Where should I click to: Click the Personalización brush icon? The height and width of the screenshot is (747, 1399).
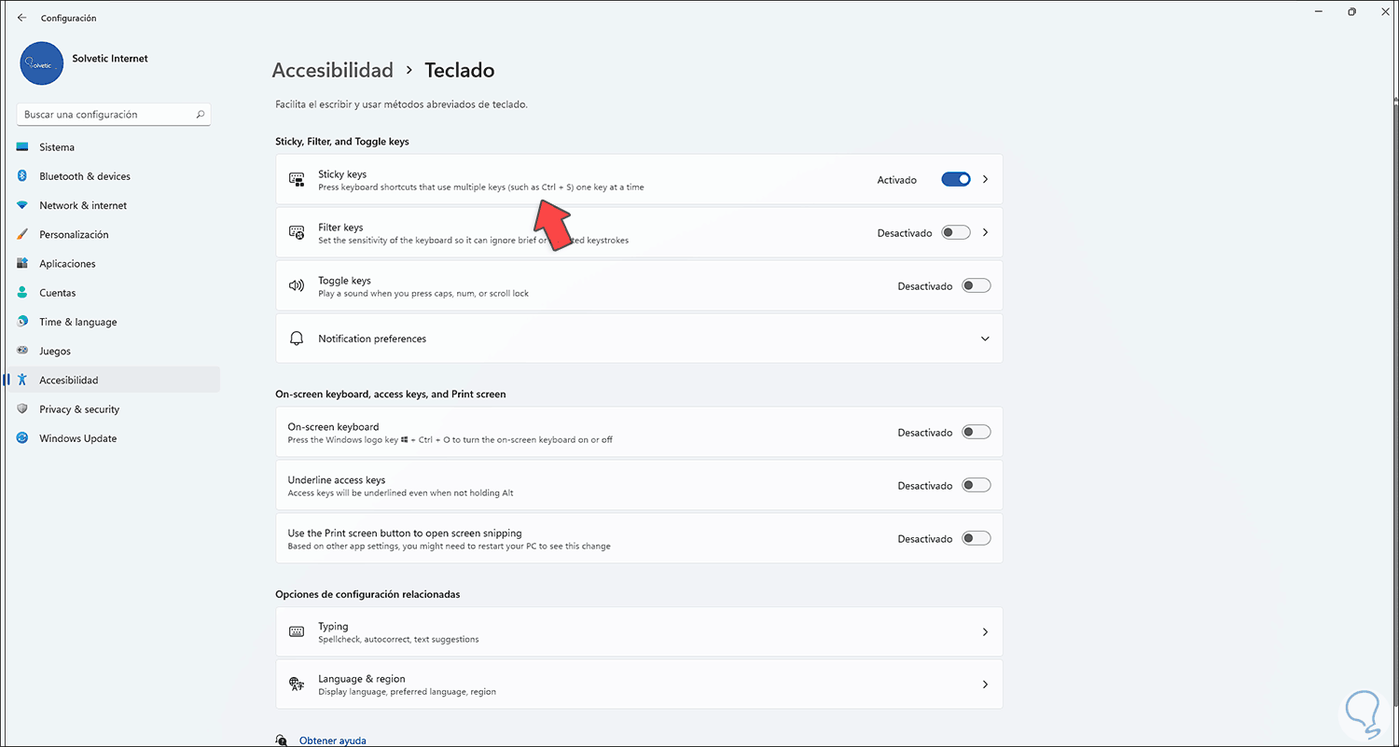click(22, 235)
